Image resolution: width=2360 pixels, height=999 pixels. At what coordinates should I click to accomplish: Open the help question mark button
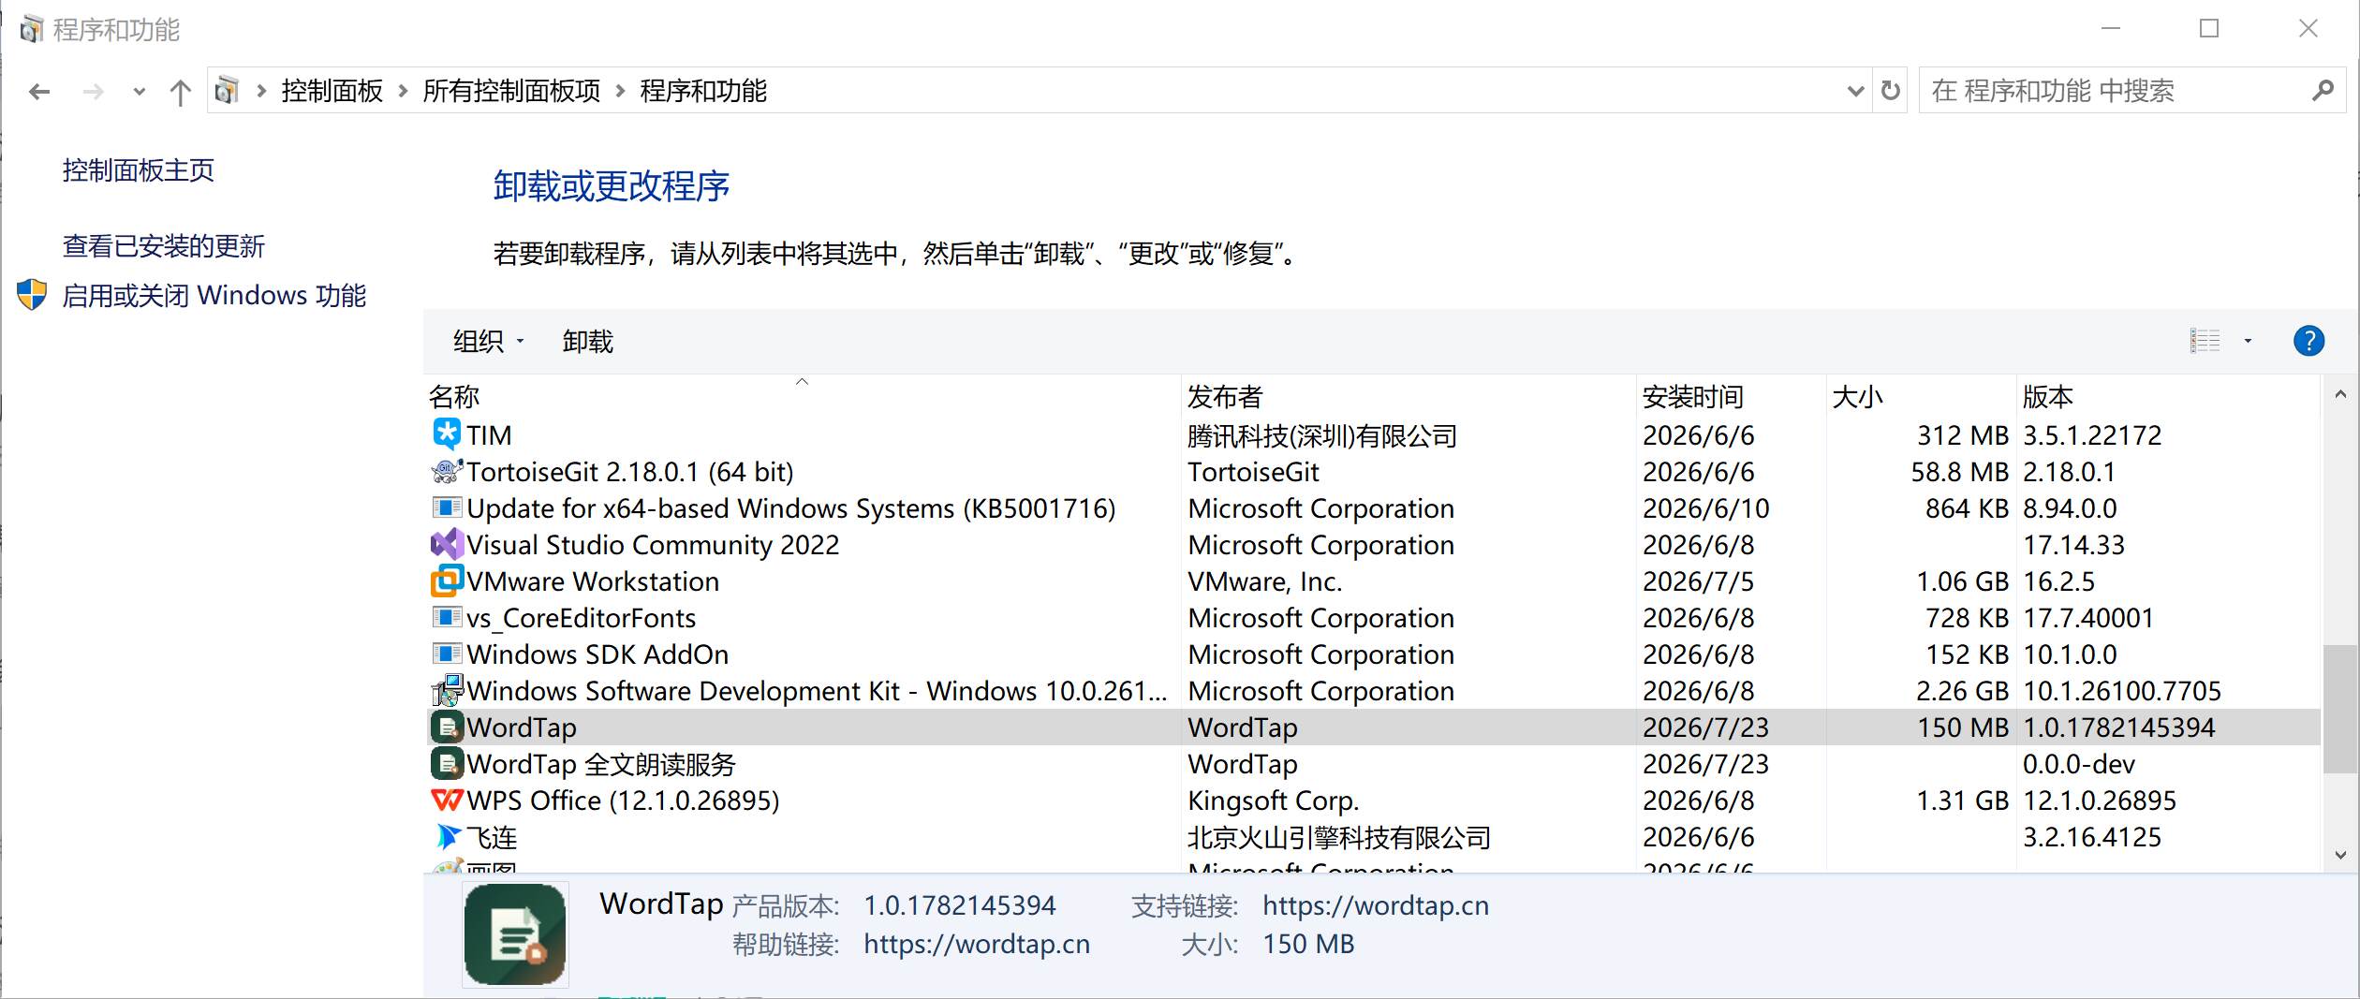coord(2308,341)
